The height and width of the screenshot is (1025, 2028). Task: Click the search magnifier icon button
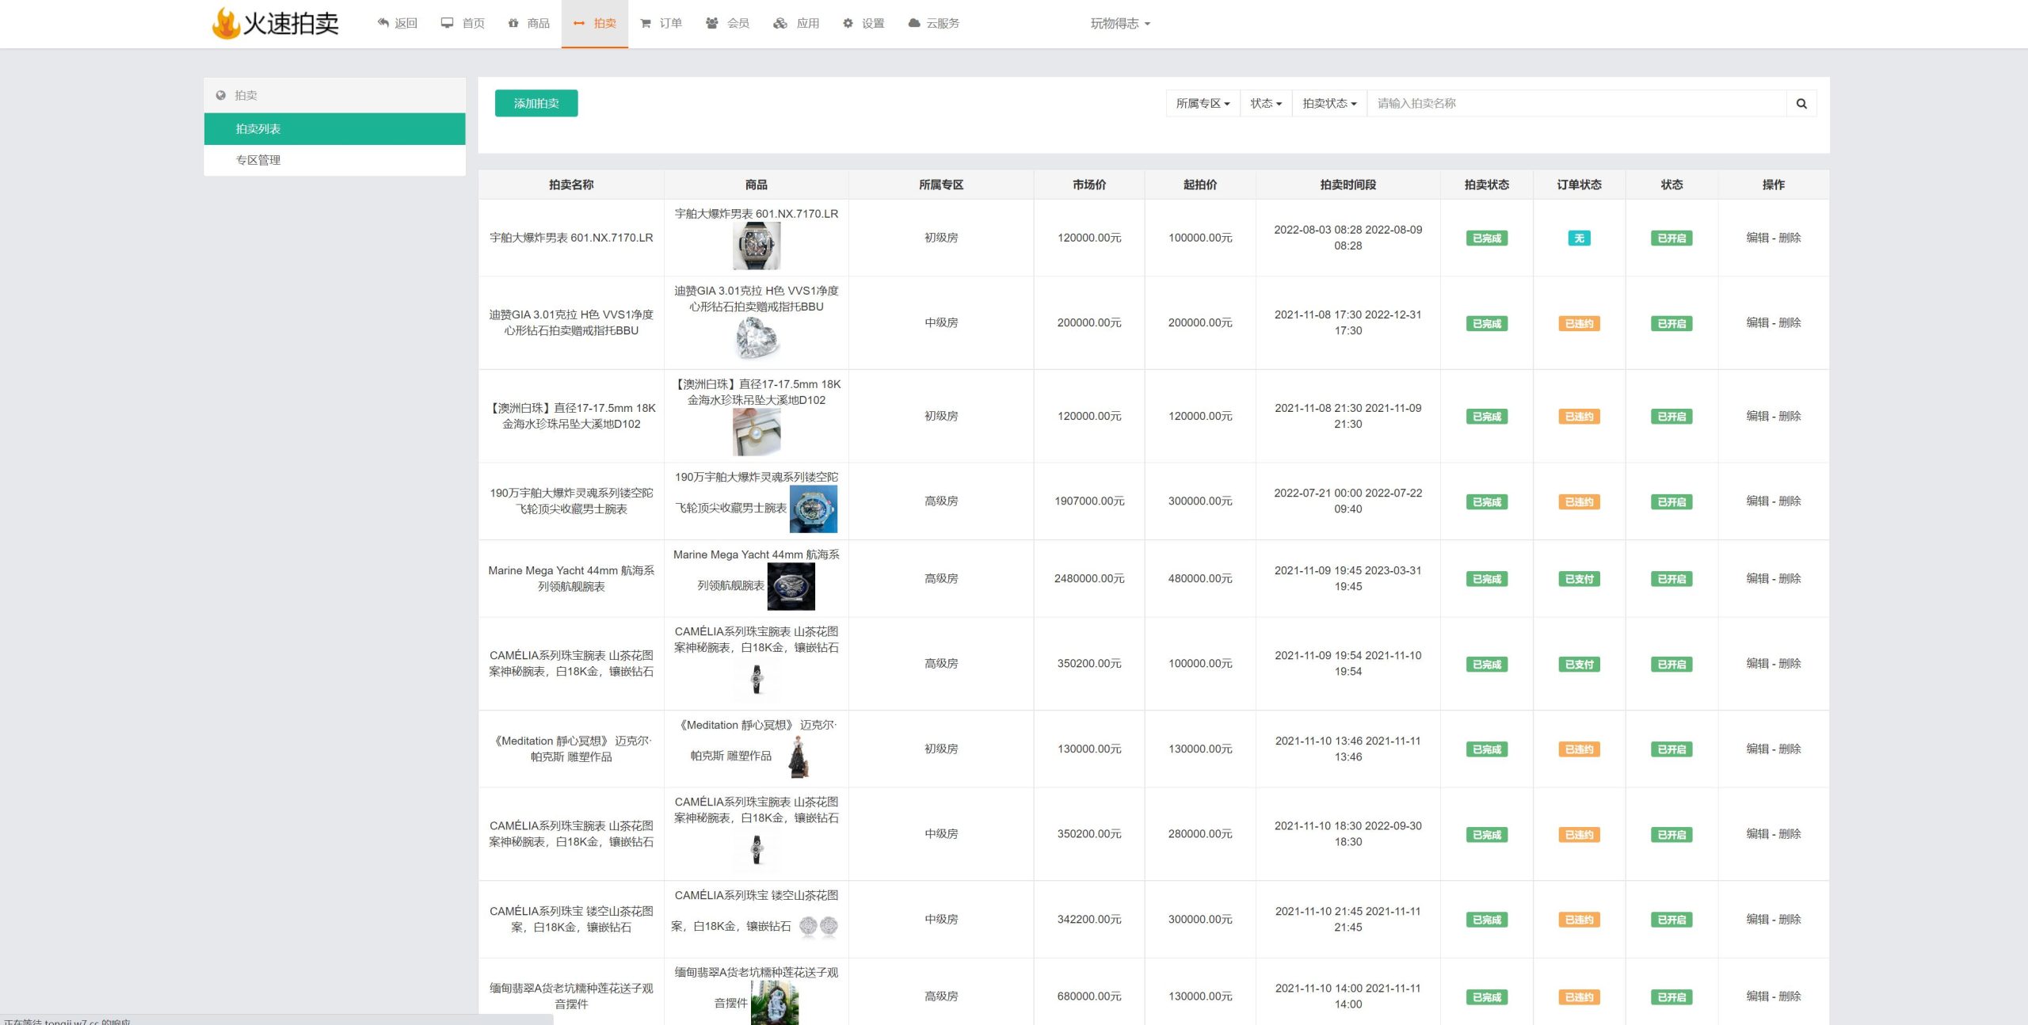(1801, 104)
